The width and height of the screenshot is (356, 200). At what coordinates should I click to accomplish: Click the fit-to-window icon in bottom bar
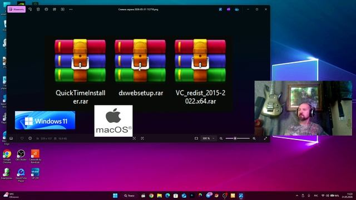[196, 138]
